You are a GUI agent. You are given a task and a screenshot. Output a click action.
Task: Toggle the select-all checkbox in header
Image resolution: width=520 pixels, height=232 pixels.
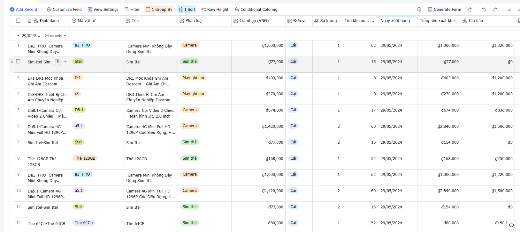pyautogui.click(x=18, y=21)
